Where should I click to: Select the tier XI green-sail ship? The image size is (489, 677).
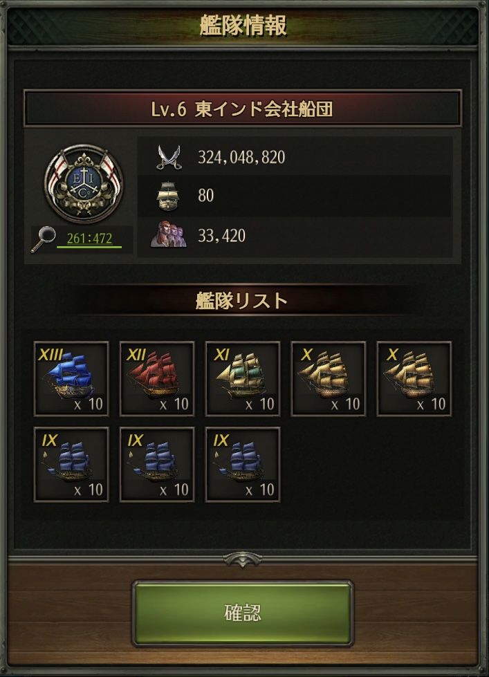point(243,379)
